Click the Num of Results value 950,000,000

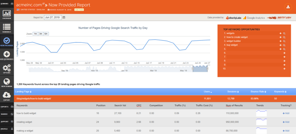pos(232,122)
